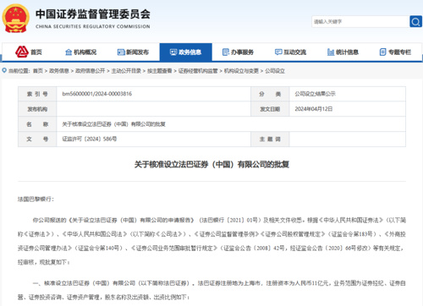423x306 pixels.
Task: Click the 互动交流 chat icon
Action: point(278,52)
